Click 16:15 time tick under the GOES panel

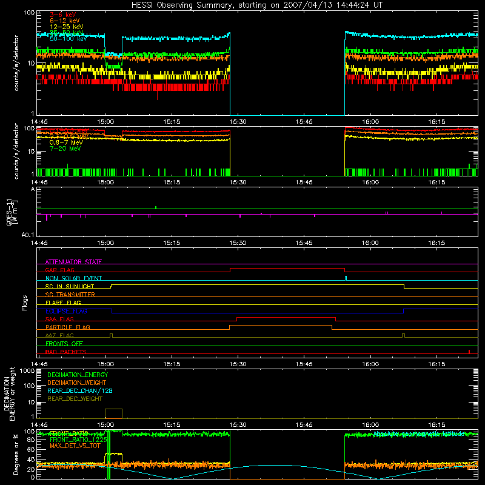coord(436,243)
